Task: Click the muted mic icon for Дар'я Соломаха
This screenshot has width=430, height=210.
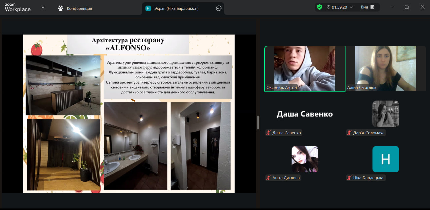Action: point(349,133)
